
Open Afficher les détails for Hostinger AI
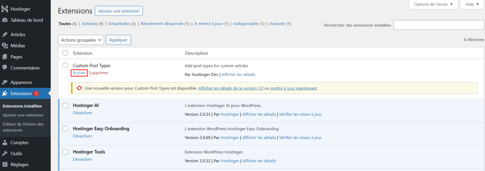point(259,114)
